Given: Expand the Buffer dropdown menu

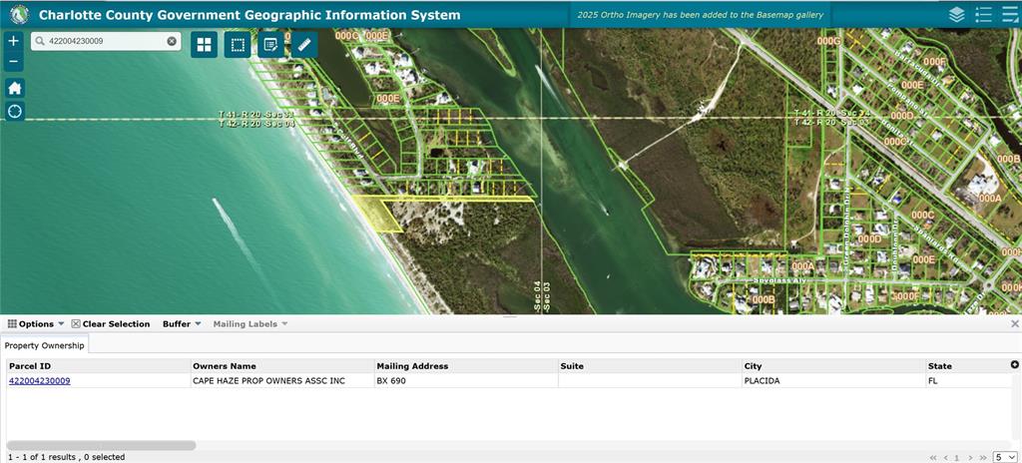Looking at the screenshot, I should (182, 324).
